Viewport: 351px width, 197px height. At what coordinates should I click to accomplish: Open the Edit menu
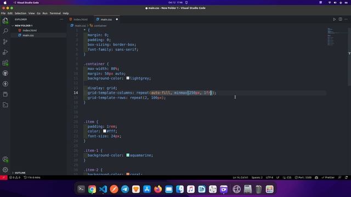(10, 13)
